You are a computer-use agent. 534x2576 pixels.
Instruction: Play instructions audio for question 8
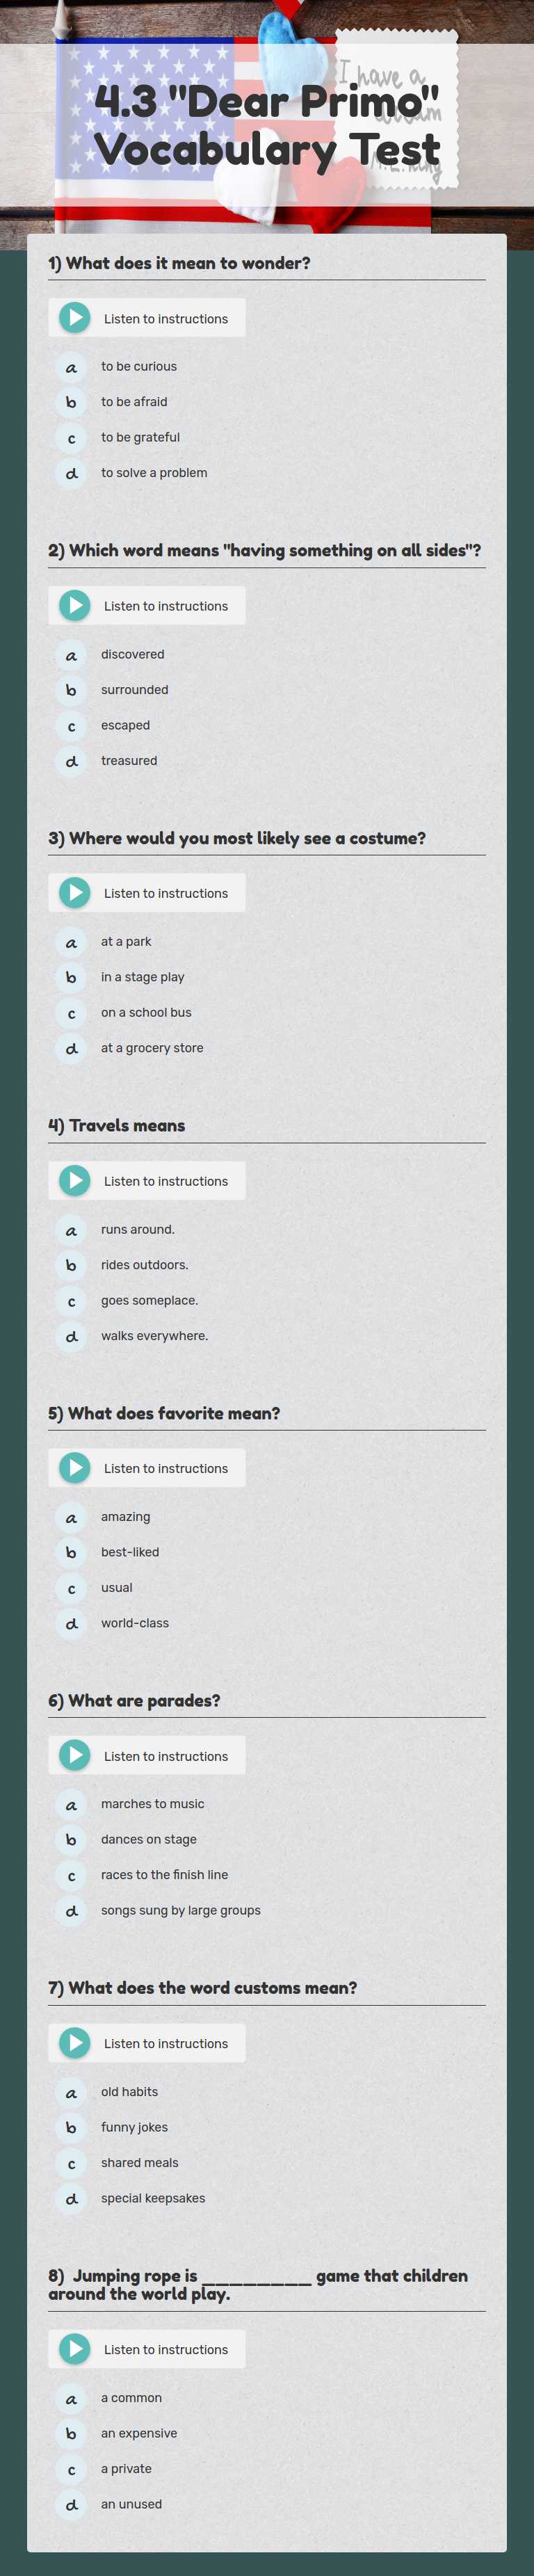point(75,2348)
